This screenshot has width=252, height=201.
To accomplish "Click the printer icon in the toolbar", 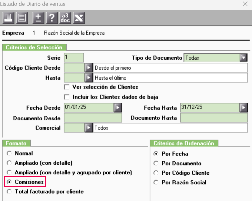I will pos(8,18).
